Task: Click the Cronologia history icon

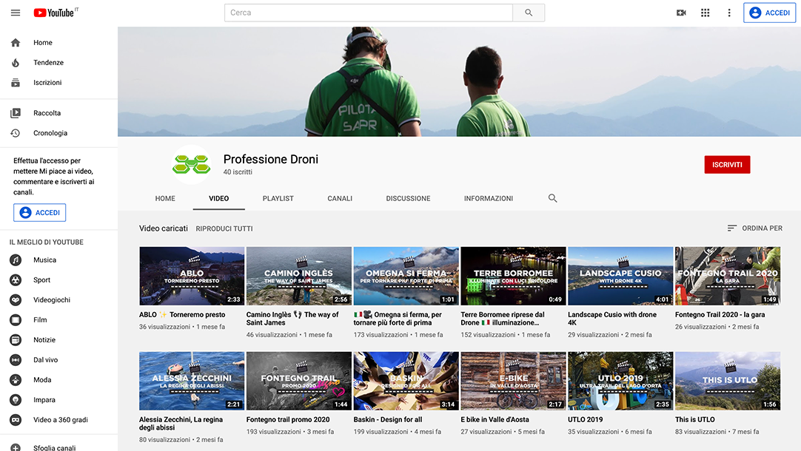Action: click(x=16, y=132)
